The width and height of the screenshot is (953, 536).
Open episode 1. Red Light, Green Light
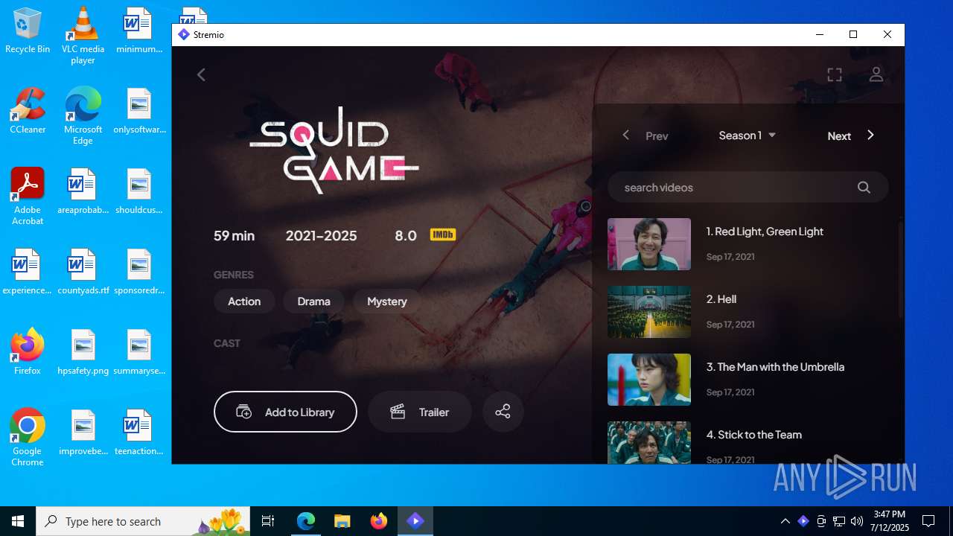pos(747,244)
